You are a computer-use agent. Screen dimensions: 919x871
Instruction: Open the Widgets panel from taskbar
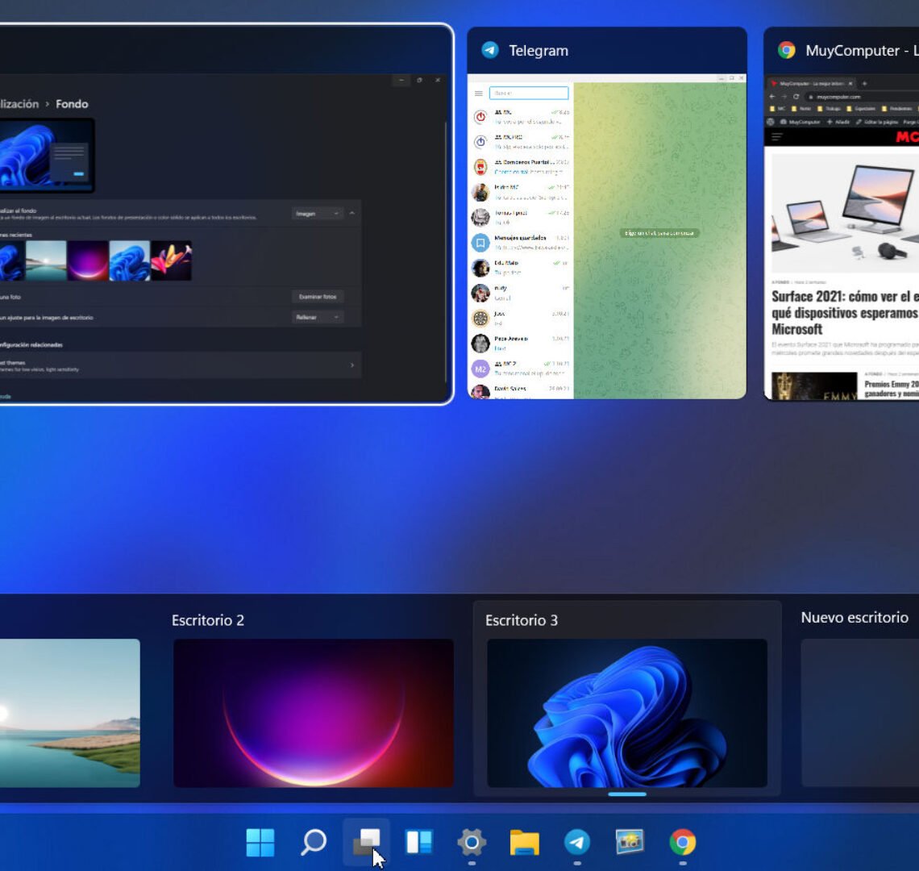tap(419, 842)
